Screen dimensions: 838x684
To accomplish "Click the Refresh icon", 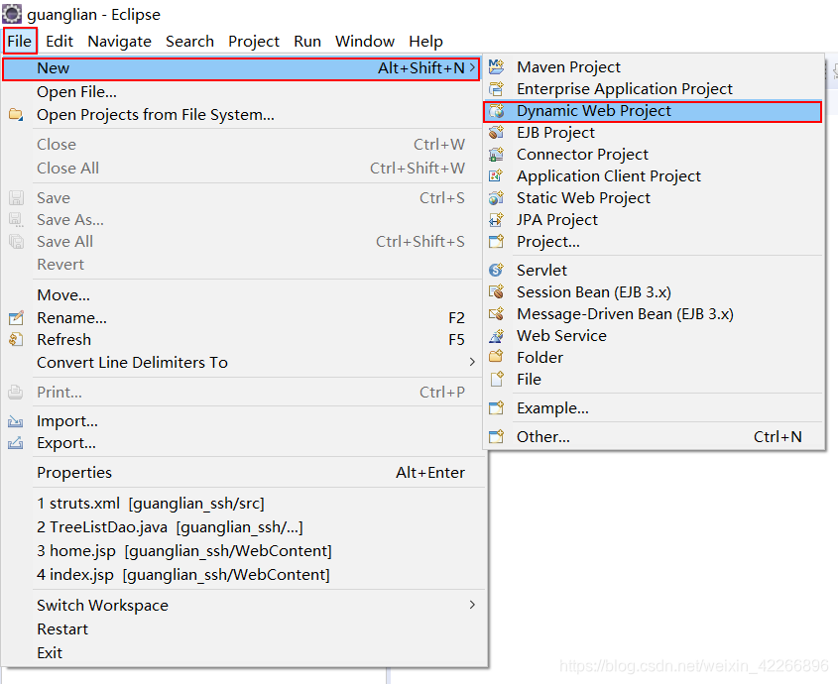I will pos(16,339).
